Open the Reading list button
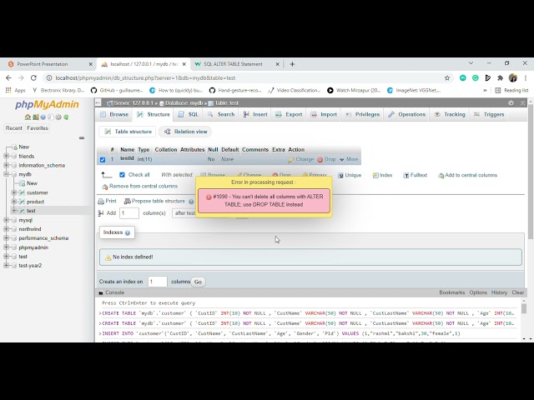Image resolution: width=534 pixels, height=400 pixels. click(511, 90)
